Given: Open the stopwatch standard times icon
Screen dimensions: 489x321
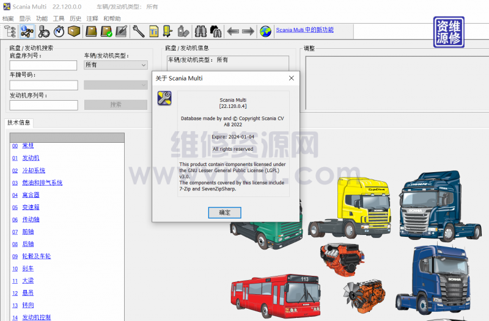Looking at the screenshot, I should (x=59, y=32).
